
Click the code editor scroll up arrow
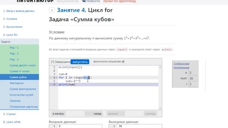pyautogui.click(x=160, y=67)
